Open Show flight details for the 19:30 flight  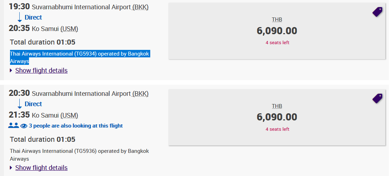pyautogui.click(x=41, y=71)
